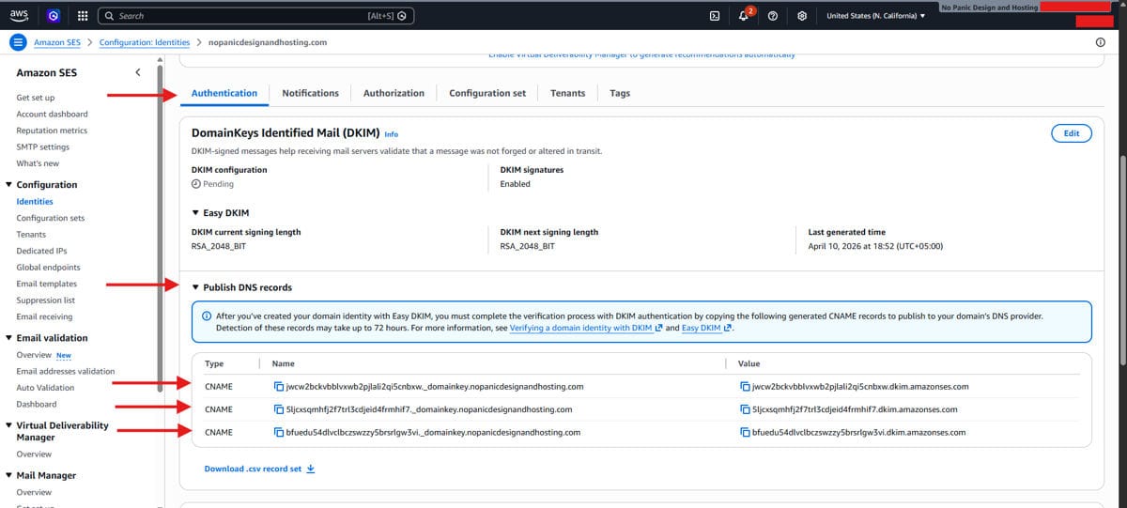The image size is (1127, 508).
Task: Switch to the Configuration set tab
Action: pos(487,93)
